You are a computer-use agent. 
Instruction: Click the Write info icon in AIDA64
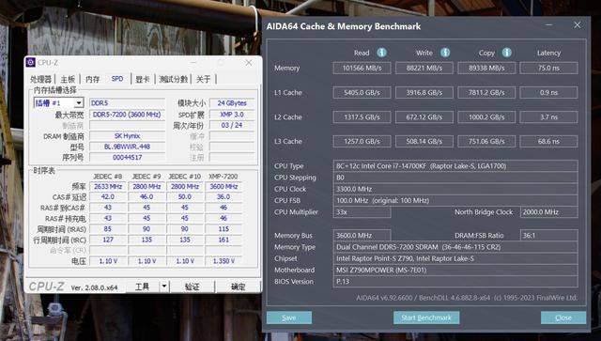444,53
